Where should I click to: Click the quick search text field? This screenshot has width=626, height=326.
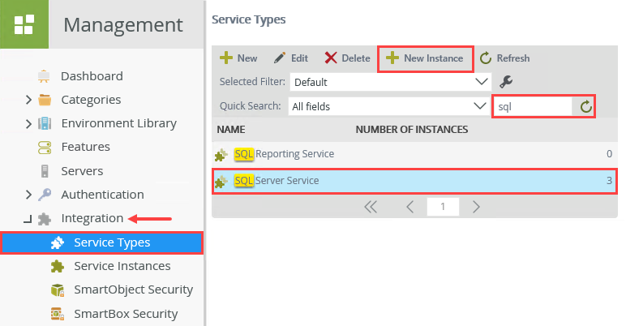tap(531, 106)
